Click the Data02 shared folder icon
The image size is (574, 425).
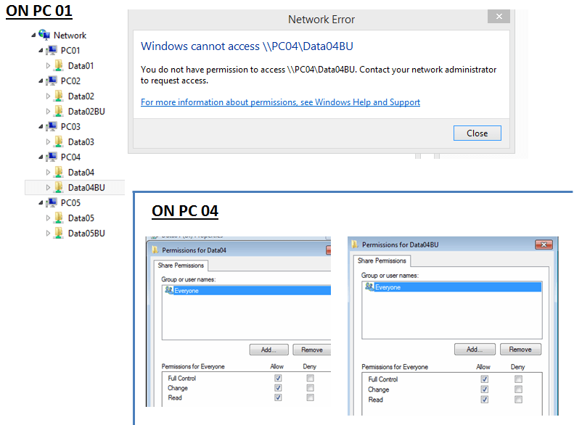pyautogui.click(x=59, y=96)
